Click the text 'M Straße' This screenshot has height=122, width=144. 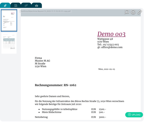40,64
